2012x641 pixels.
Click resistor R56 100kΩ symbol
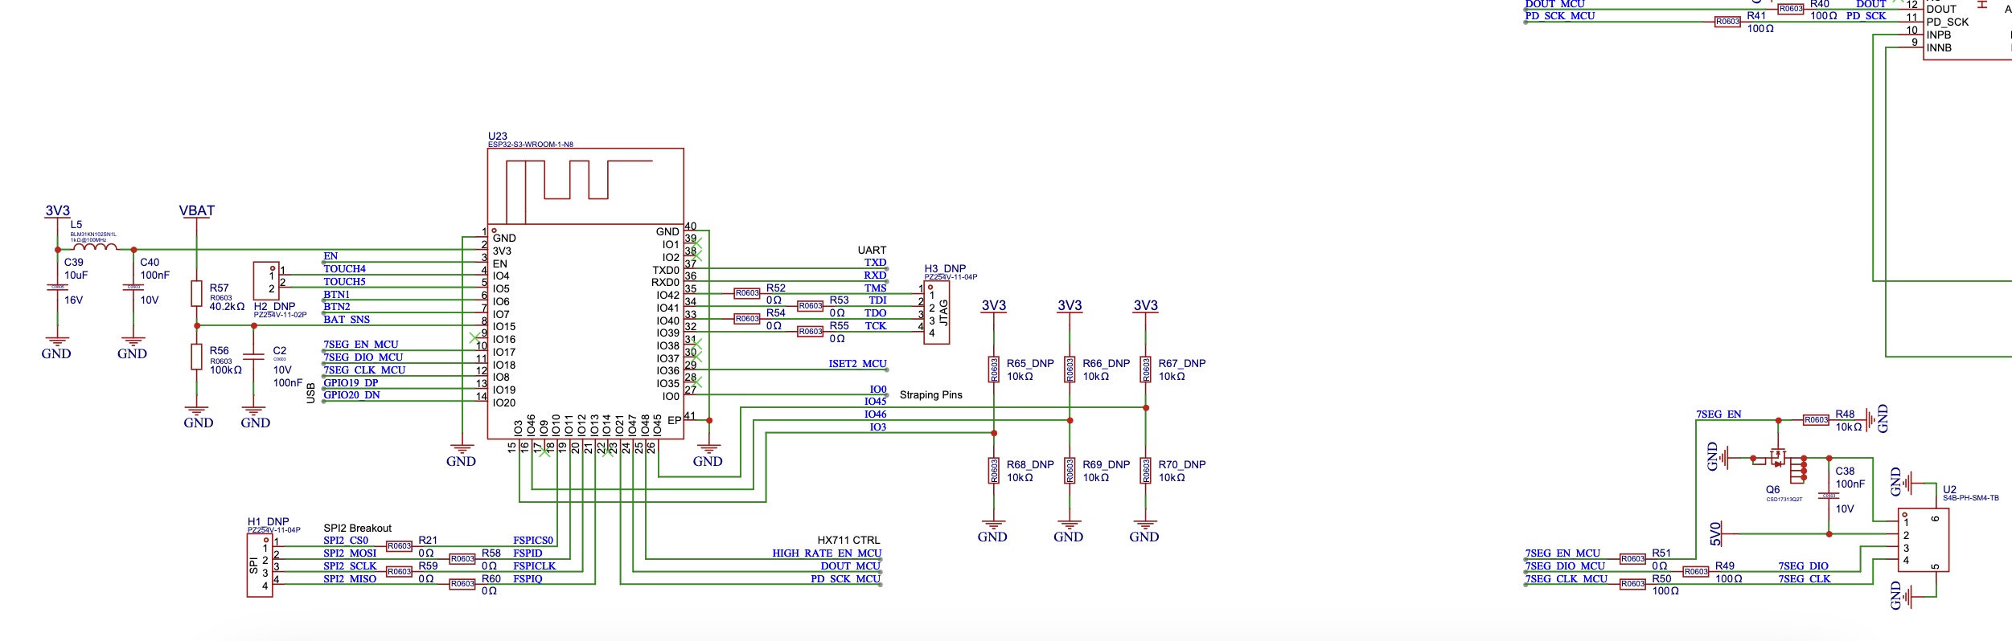tap(196, 357)
